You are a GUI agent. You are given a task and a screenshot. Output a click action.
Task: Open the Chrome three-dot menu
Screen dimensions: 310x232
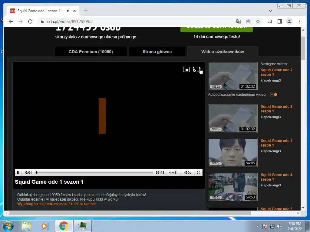click(299, 21)
